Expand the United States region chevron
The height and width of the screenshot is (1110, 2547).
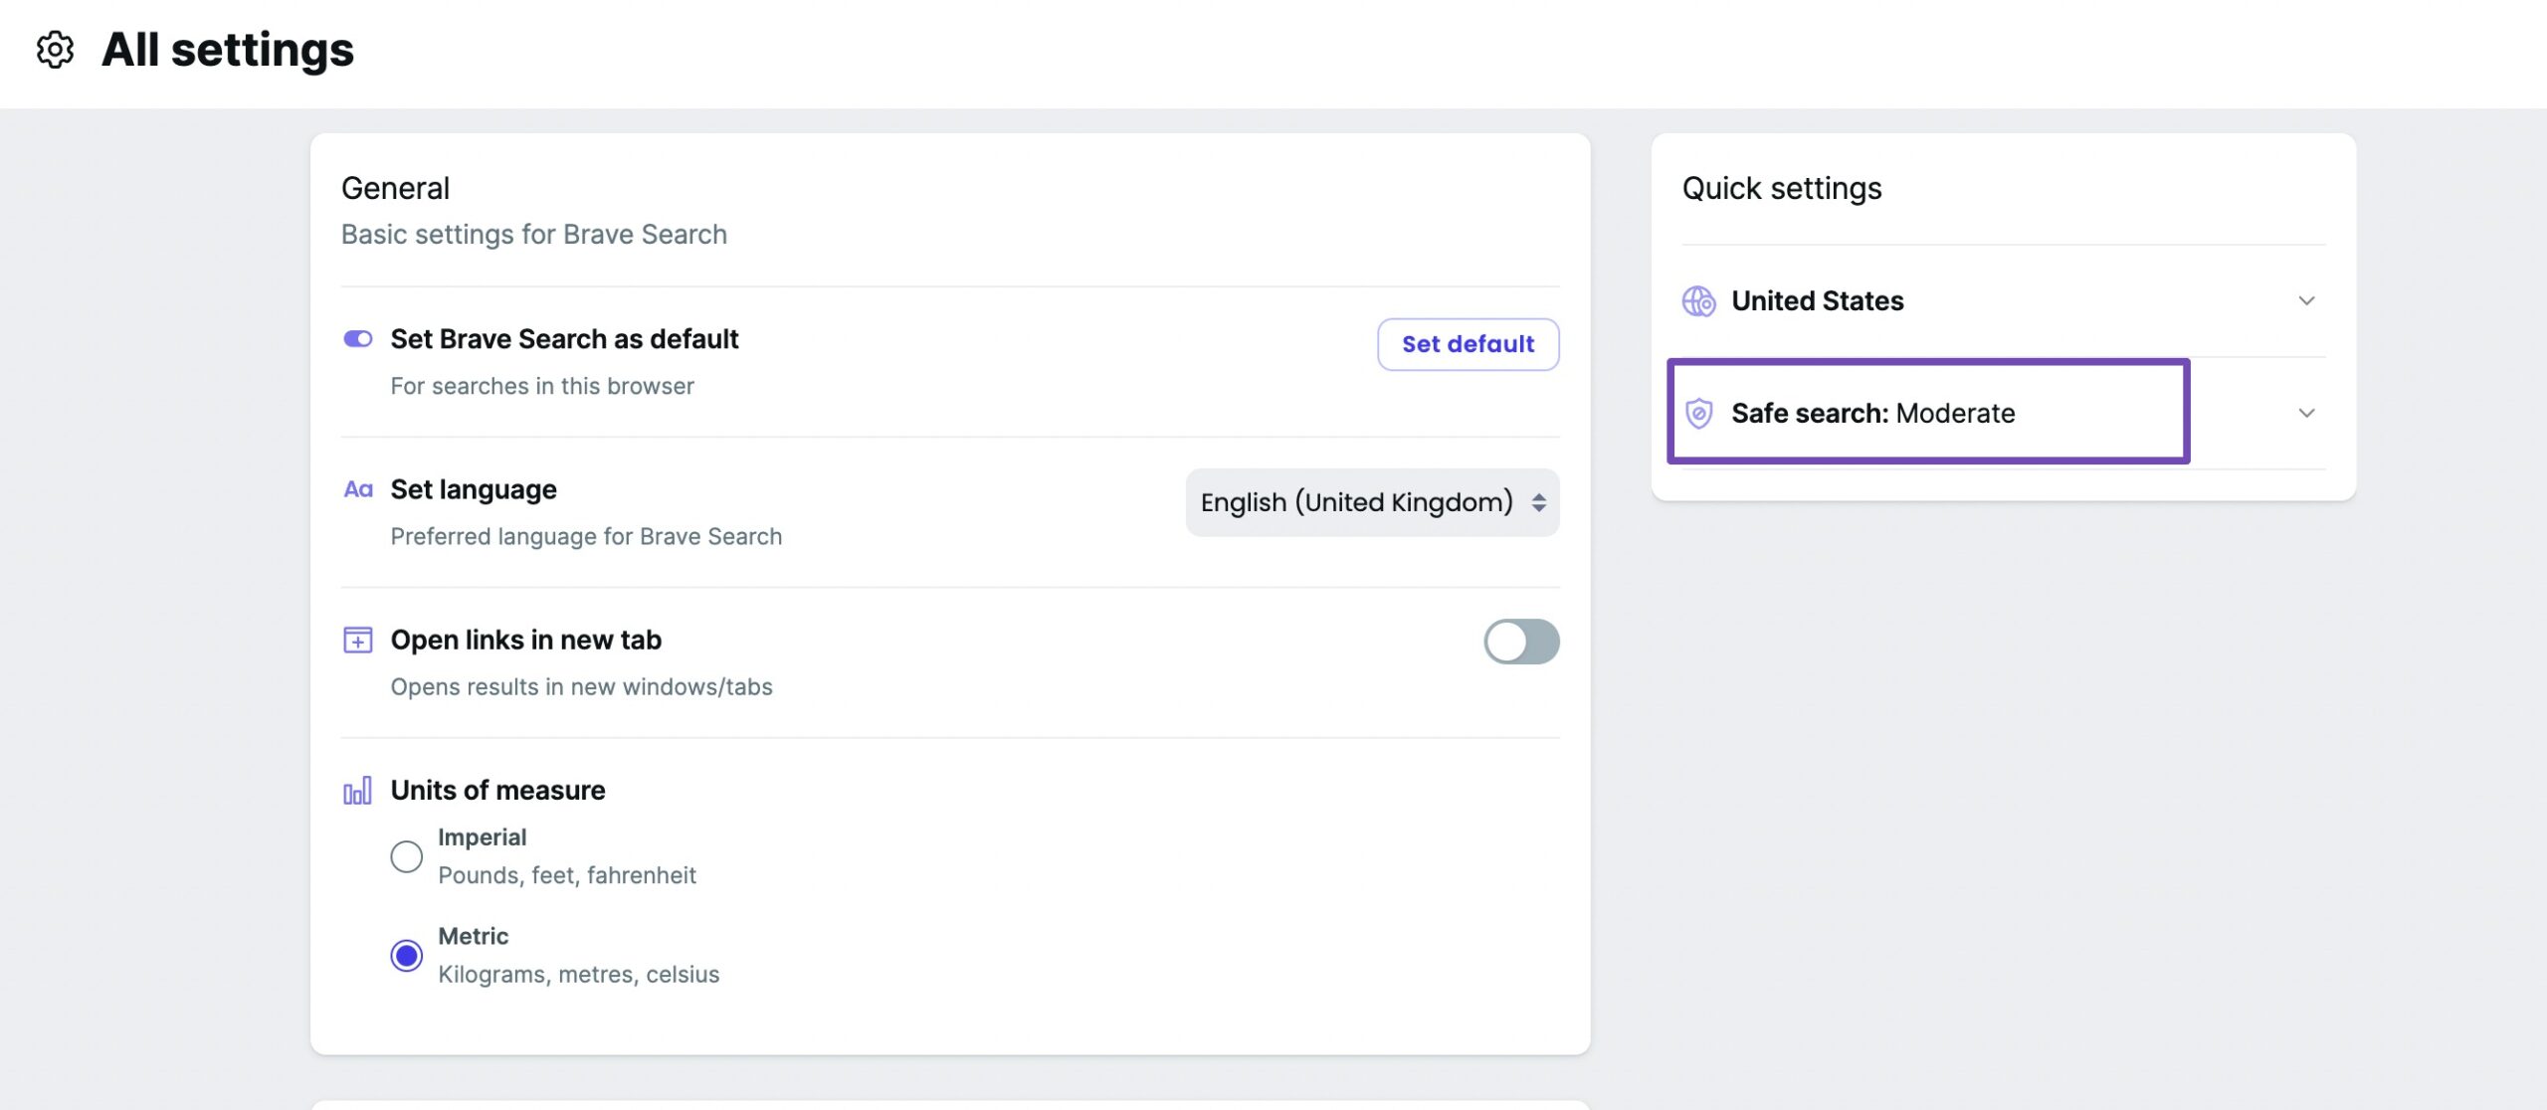[2306, 300]
